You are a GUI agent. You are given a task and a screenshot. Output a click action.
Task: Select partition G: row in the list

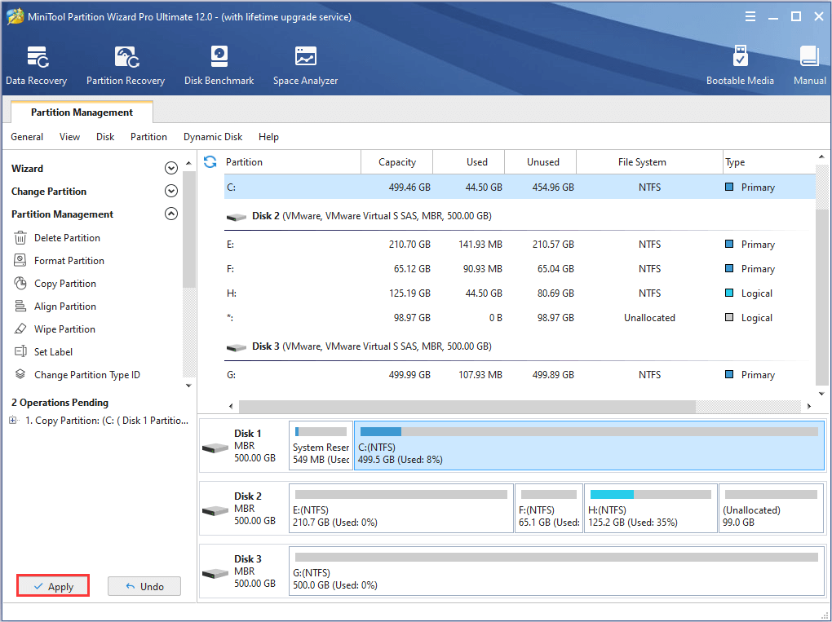[520, 375]
